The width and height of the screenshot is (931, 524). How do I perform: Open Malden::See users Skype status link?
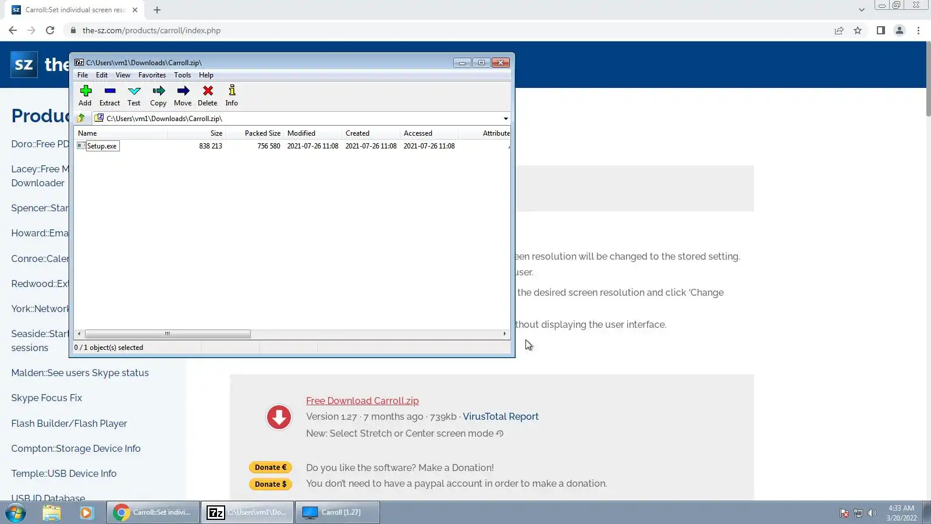click(80, 373)
